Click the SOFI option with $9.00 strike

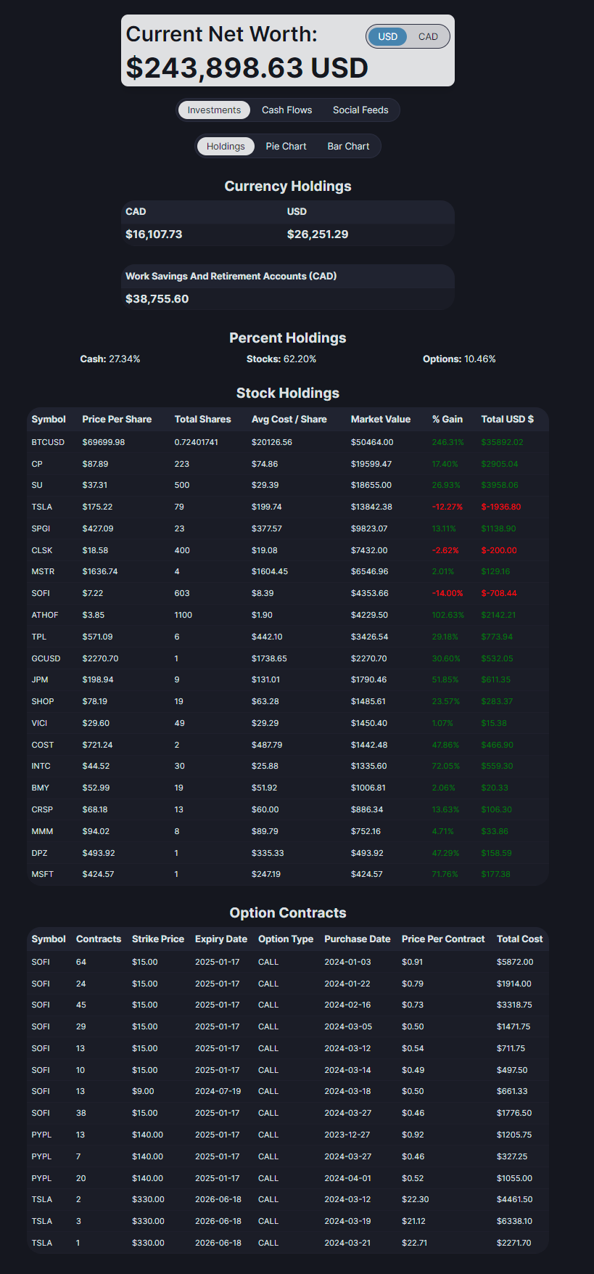(288, 1091)
